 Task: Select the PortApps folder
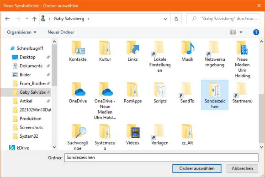(x=132, y=93)
